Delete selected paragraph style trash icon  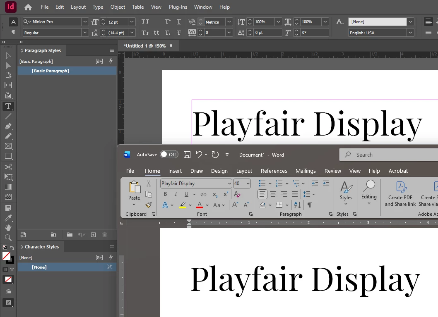pos(104,235)
